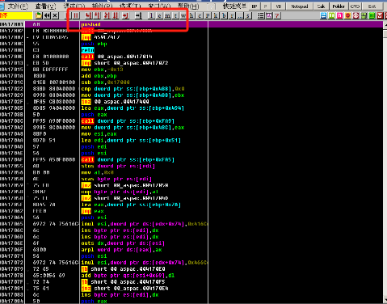Image resolution: width=387 pixels, height=304 pixels.
Task: Select the 'jmp eax' instruction row
Action: [x=191, y=211]
